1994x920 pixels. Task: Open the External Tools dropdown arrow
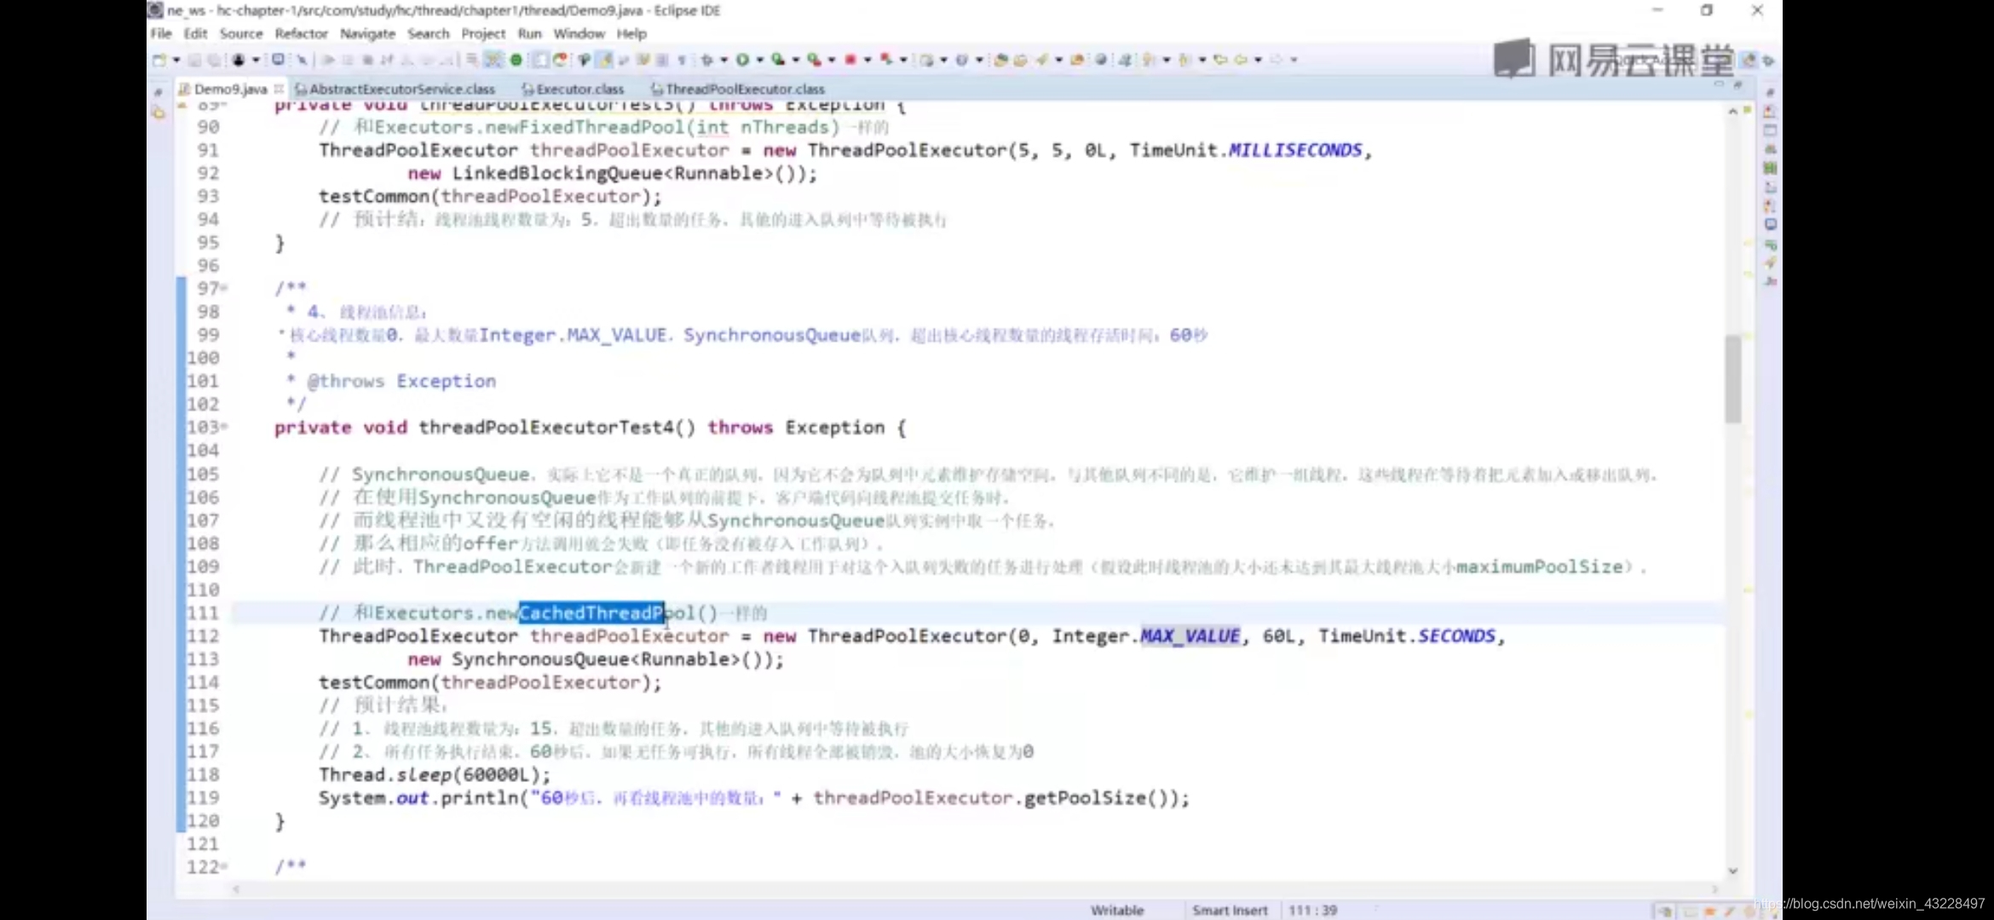[x=831, y=60]
